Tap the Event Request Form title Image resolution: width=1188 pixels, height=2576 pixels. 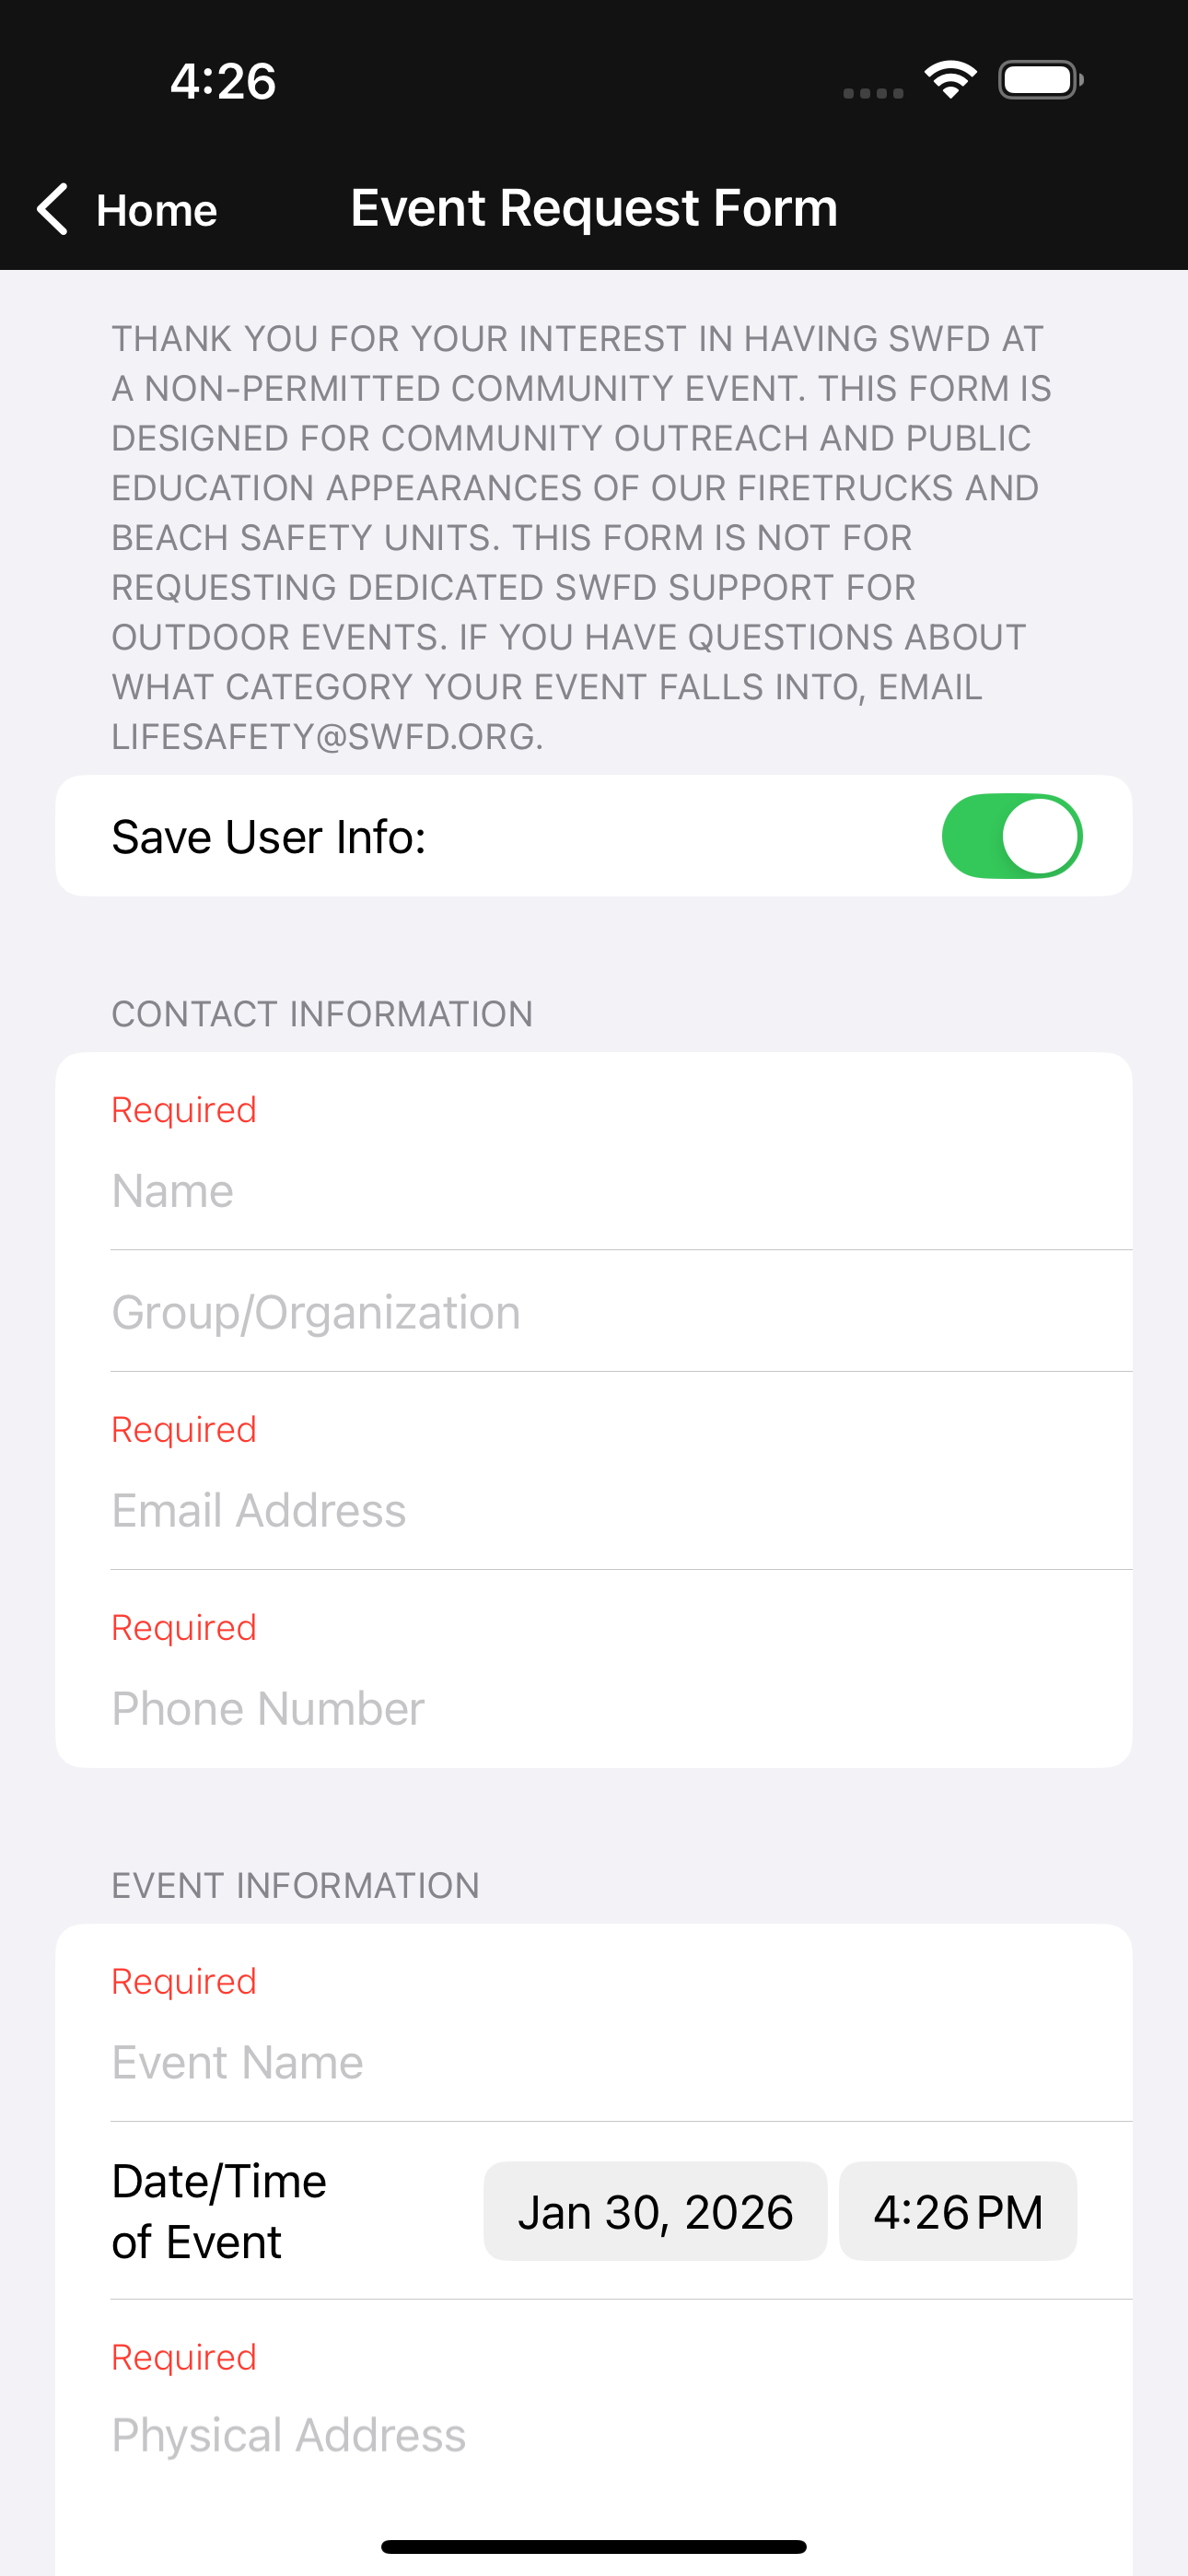[594, 208]
